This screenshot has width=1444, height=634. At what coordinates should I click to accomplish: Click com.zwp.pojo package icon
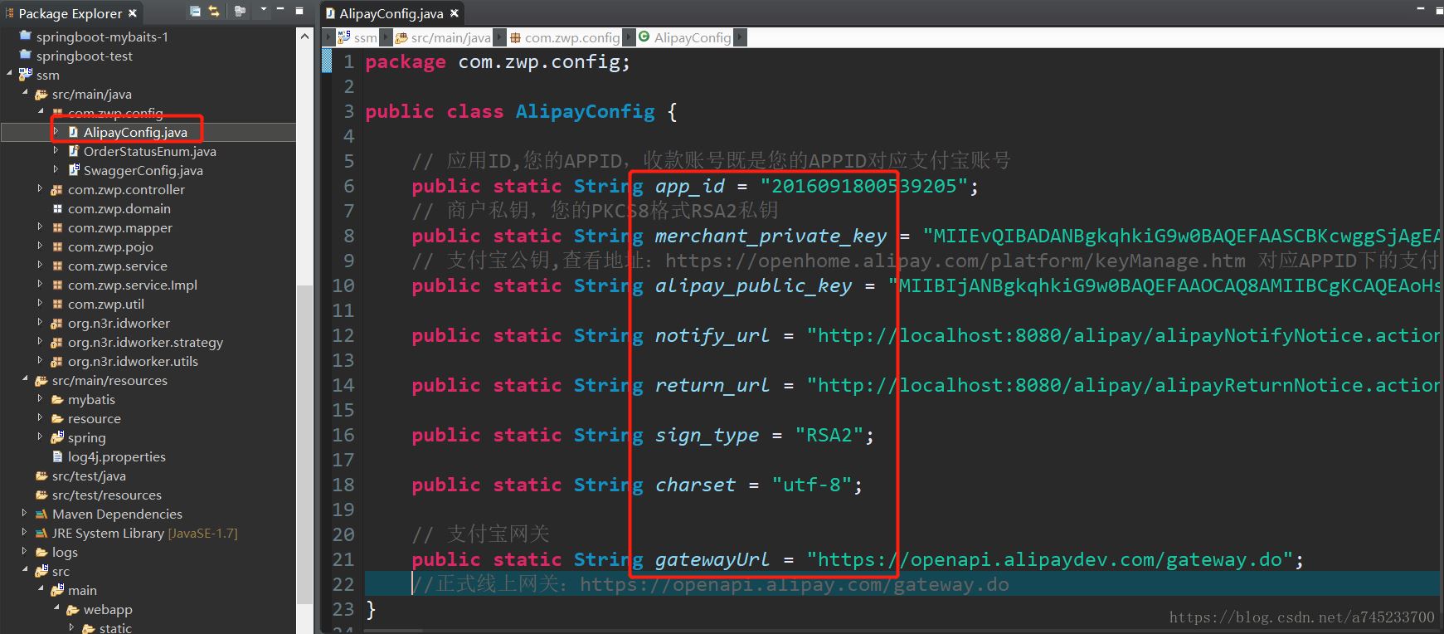(57, 247)
